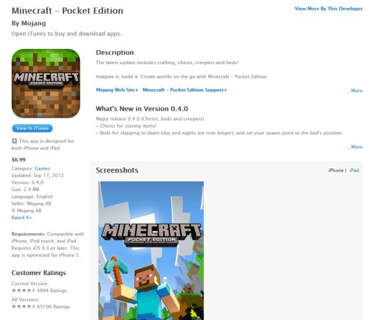Image resolution: width=373 pixels, height=320 pixels.
Task: Expand Description with the More link
Action: click(355, 91)
